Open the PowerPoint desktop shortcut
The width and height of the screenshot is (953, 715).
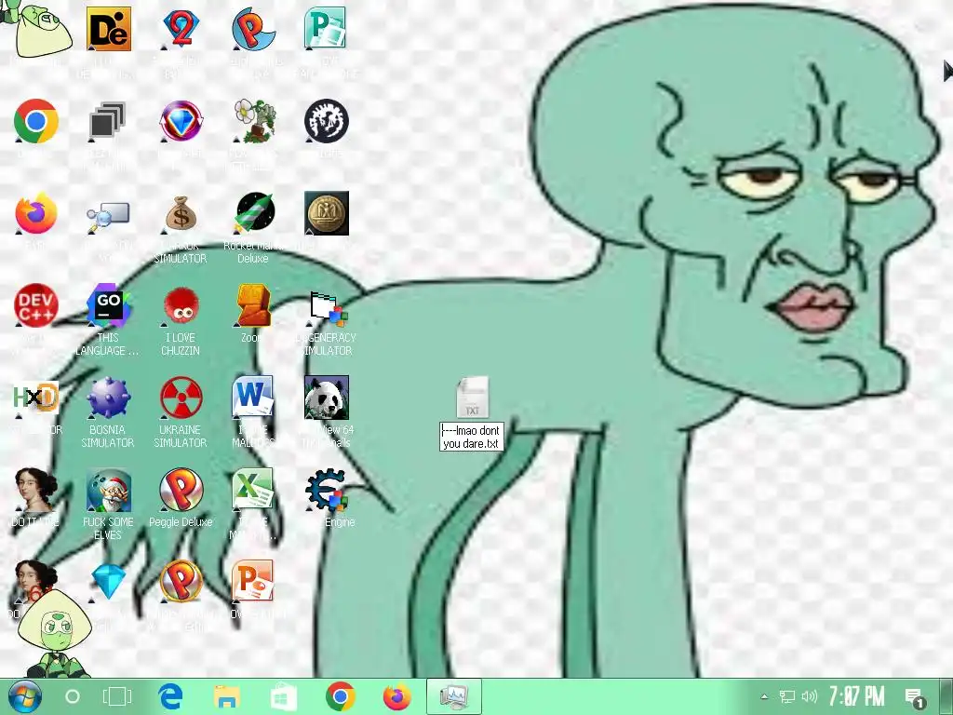[x=253, y=582]
